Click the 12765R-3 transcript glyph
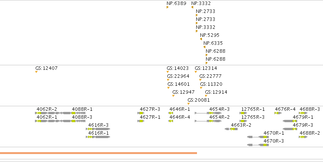 pos(243,121)
